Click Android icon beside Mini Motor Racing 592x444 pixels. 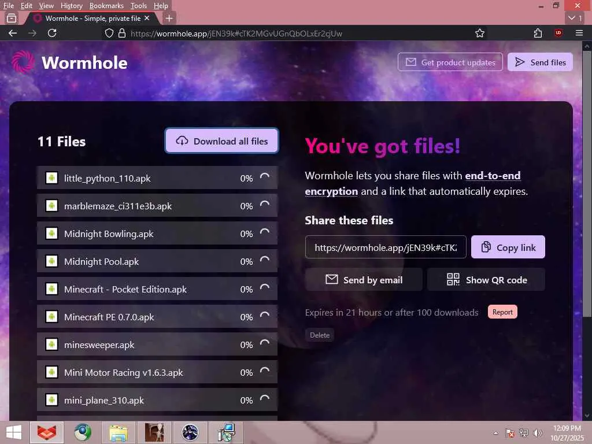point(51,372)
